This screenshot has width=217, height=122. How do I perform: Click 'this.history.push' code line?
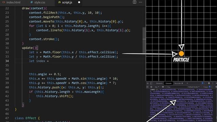pos(66,87)
